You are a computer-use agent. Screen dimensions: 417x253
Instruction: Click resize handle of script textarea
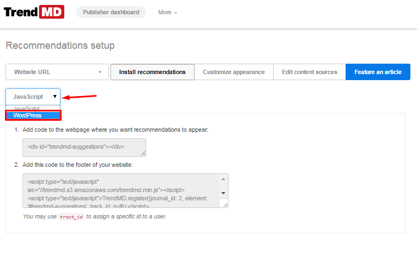[x=225, y=205]
